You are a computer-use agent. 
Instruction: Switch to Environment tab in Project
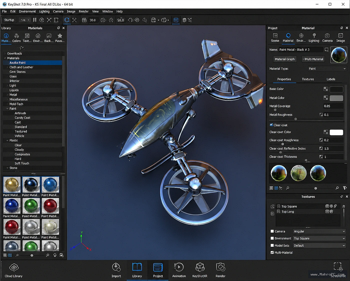(301, 38)
